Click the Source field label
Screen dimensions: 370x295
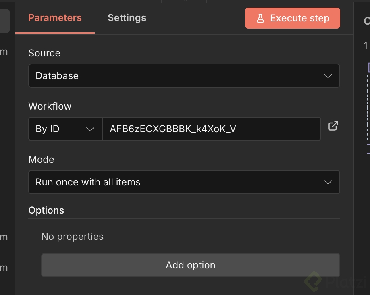(44, 53)
